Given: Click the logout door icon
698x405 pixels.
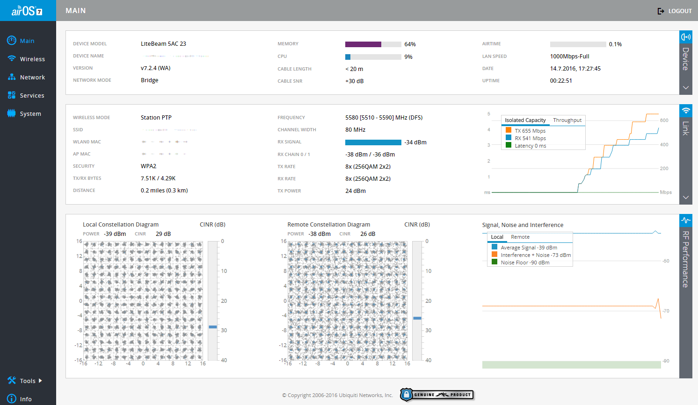Looking at the screenshot, I should tap(661, 11).
